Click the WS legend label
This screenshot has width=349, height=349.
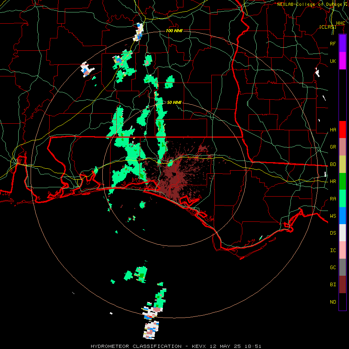[333, 216]
